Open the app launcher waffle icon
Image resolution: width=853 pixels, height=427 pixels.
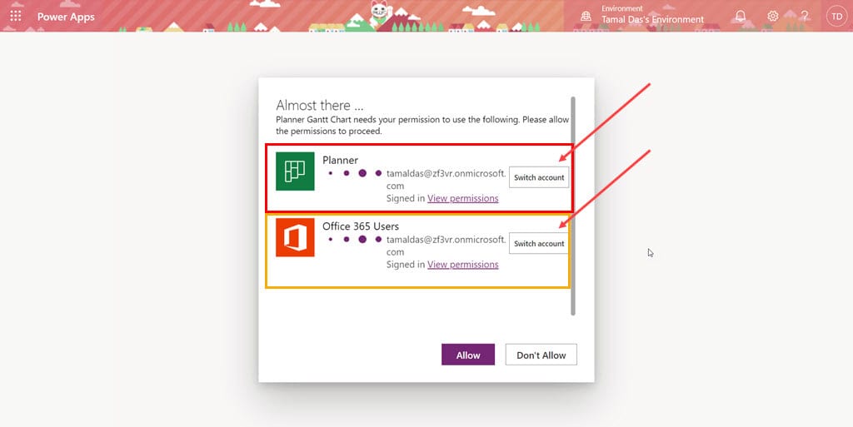pos(16,16)
